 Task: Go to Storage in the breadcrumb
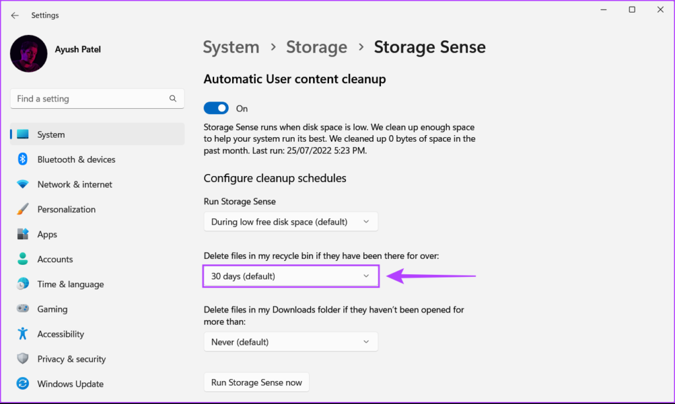(316, 47)
